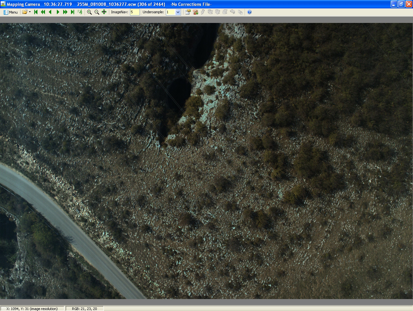This screenshot has width=413, height=311.
Task: Open the Menu button in toolbar
Action: click(x=11, y=12)
